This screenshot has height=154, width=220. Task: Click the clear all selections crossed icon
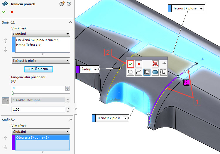(155, 64)
